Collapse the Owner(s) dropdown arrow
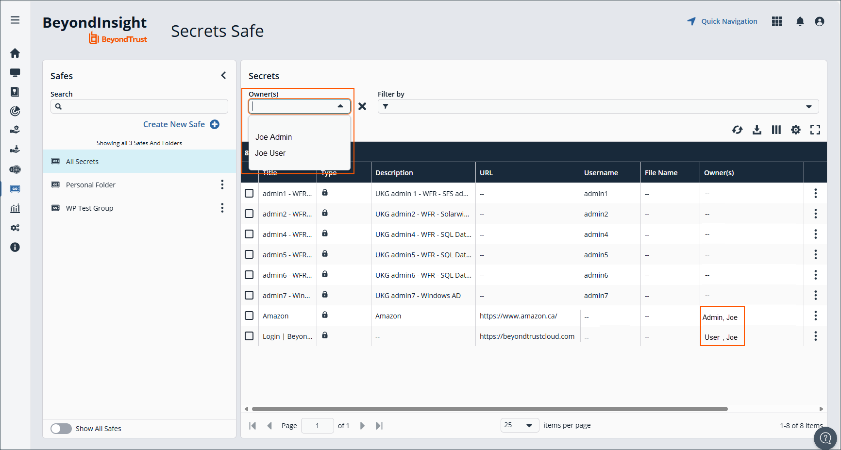This screenshot has width=841, height=450. click(x=340, y=106)
